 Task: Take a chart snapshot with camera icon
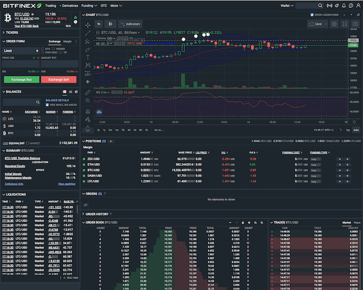pos(355,24)
